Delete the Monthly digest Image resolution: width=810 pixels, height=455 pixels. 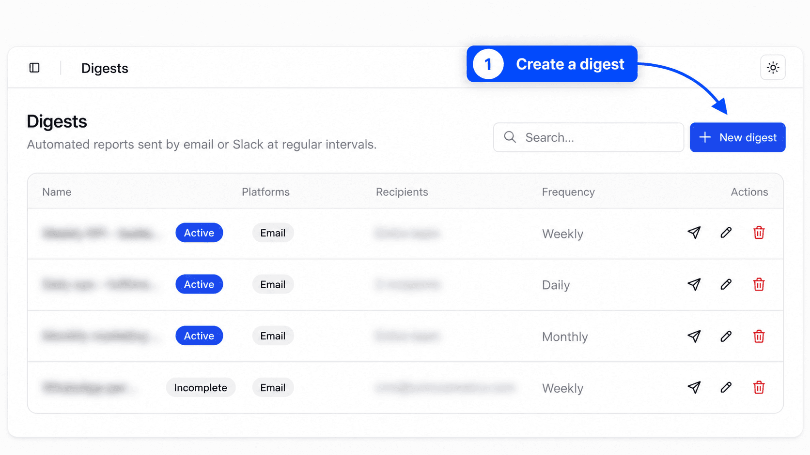[x=759, y=336]
